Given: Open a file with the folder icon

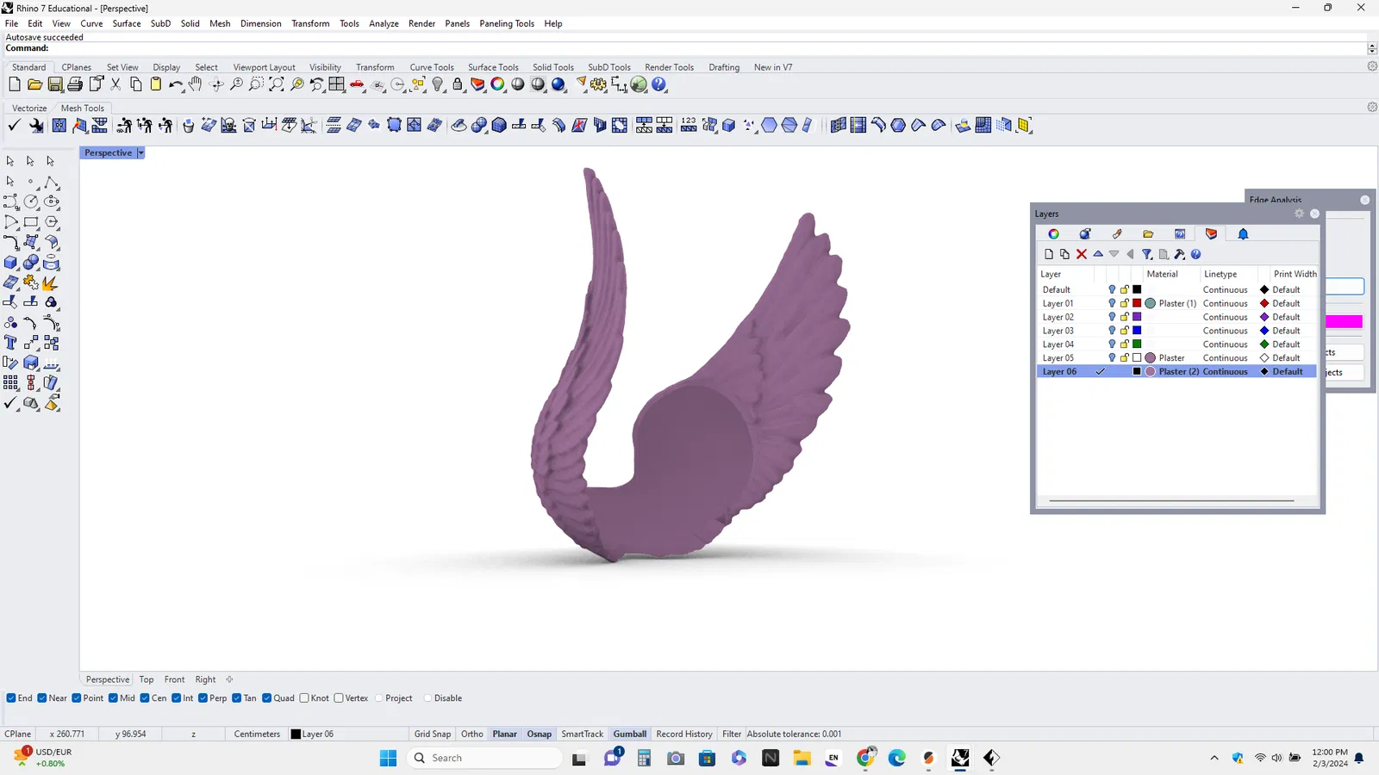Looking at the screenshot, I should point(34,84).
